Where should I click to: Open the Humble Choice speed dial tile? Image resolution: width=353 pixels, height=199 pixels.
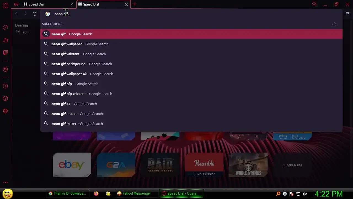204,165
